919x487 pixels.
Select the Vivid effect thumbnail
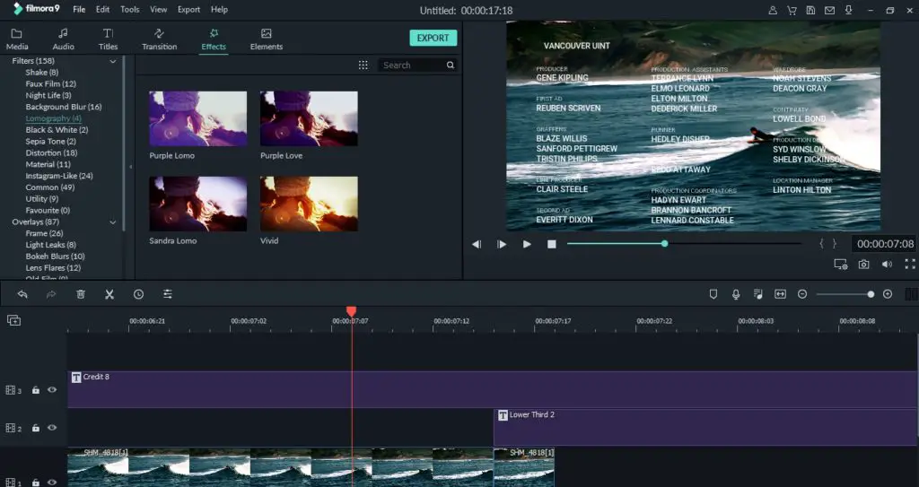[309, 204]
